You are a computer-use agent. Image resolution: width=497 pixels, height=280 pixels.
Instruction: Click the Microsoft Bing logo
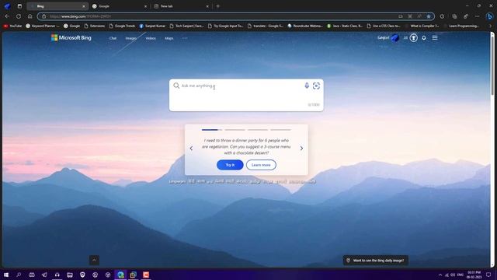tap(71, 38)
